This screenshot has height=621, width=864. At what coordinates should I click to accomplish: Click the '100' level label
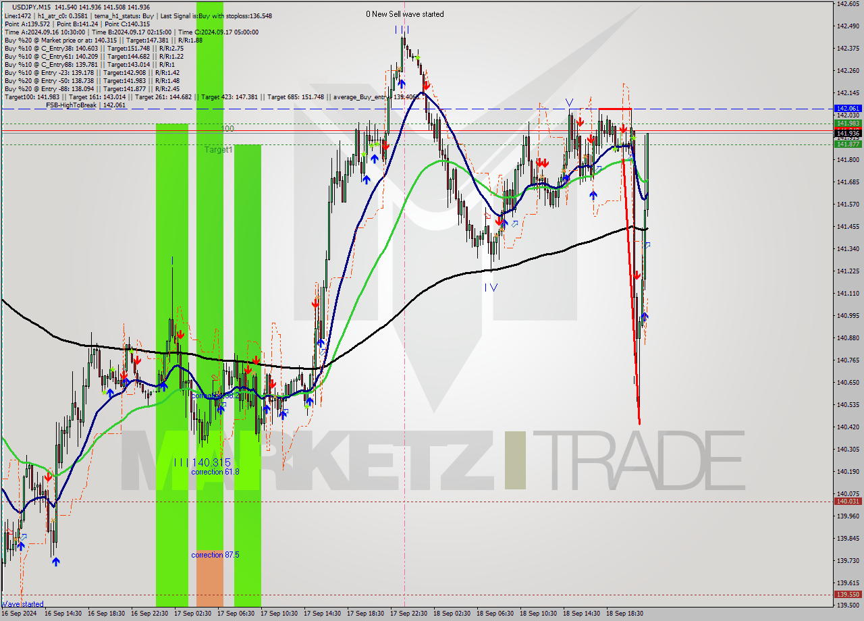coord(227,128)
